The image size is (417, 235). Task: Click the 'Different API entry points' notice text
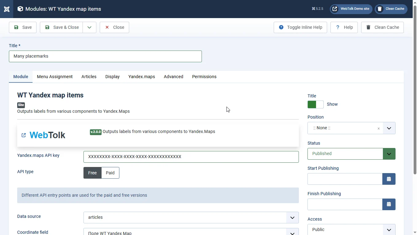[x=84, y=195]
